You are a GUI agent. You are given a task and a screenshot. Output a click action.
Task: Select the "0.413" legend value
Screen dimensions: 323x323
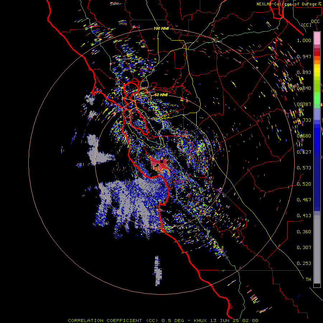304,216
